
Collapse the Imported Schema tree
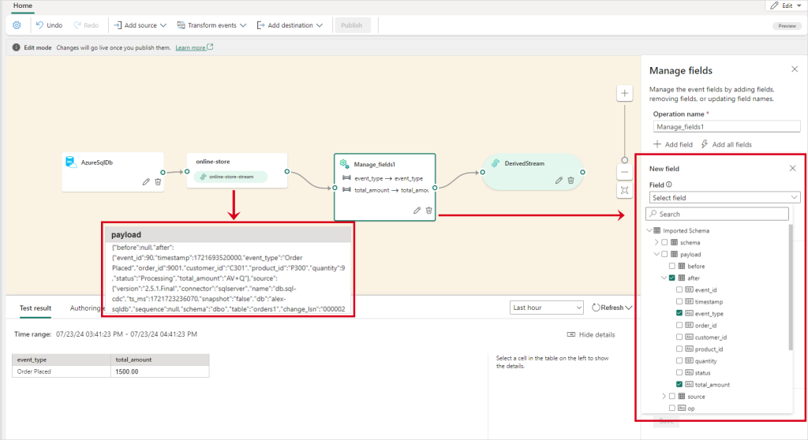650,230
